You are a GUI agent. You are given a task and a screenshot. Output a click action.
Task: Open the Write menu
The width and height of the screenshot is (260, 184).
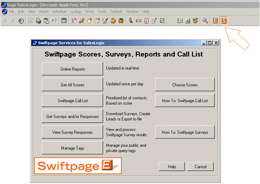tap(90, 12)
